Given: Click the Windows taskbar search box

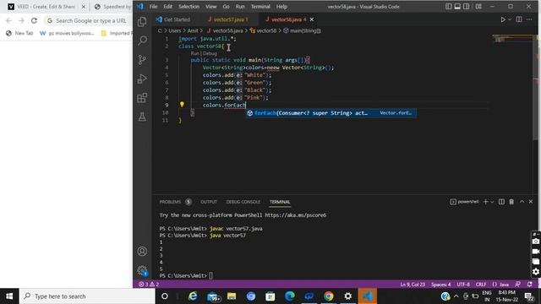Looking at the screenshot, I should [x=88, y=296].
